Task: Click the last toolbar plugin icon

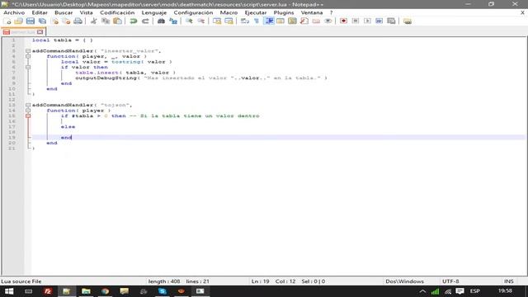Action: [408, 21]
